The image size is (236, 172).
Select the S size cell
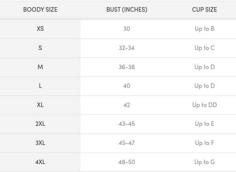[40, 48]
